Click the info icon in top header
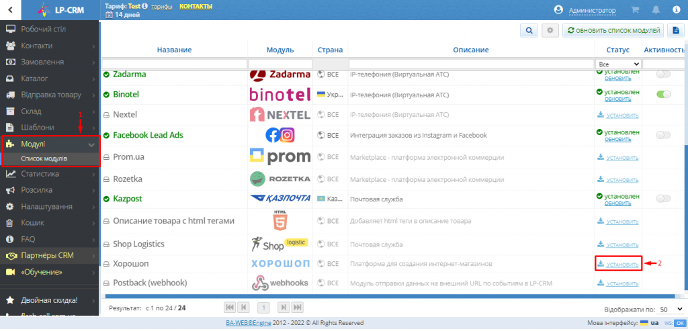The height and width of the screenshot is (331, 688). tap(676, 9)
